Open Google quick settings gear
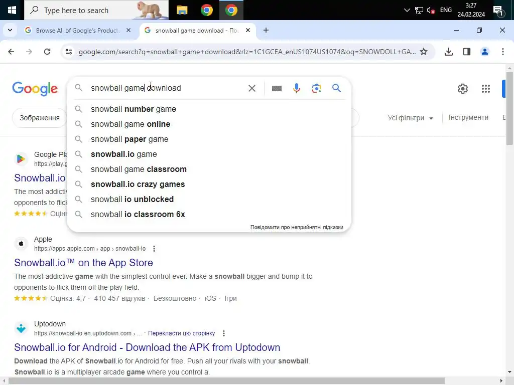This screenshot has height=385, width=514. 462,89
